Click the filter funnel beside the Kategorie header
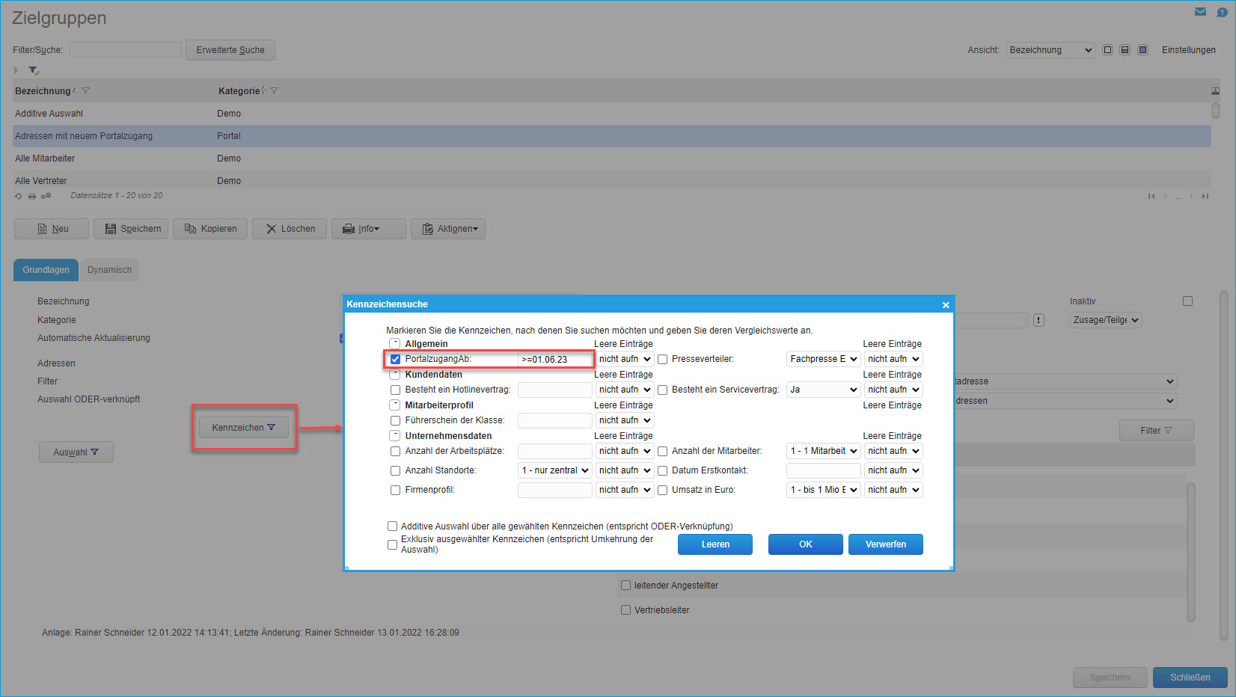 274,90
